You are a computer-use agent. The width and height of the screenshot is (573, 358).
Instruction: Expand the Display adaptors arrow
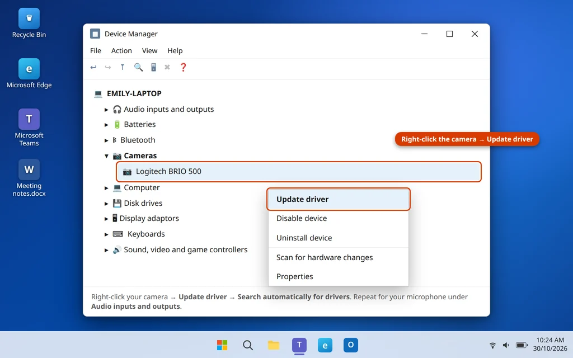[x=106, y=219]
